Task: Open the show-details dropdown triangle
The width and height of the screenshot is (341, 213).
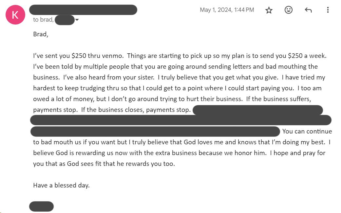Action: click(77, 20)
